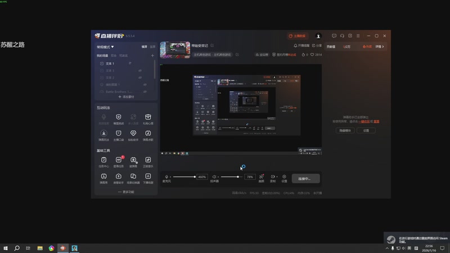Viewport: 450px width, 253px height.
Task: Open the hamburger menu in title bar
Action: 358,36
